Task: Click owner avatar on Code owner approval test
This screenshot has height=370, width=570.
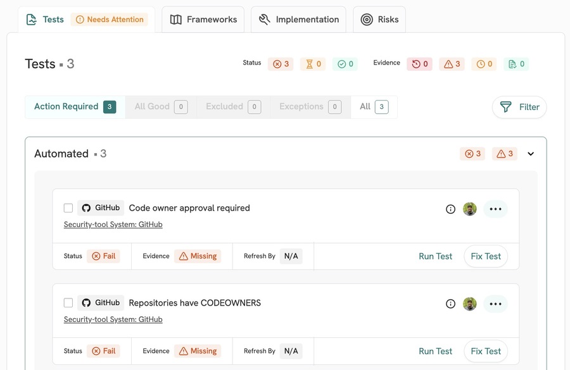Action: pyautogui.click(x=470, y=209)
